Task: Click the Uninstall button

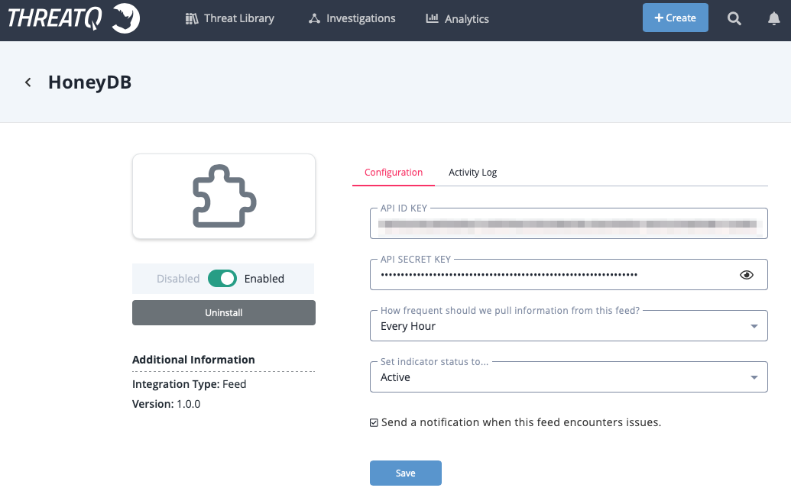Action: tap(223, 312)
